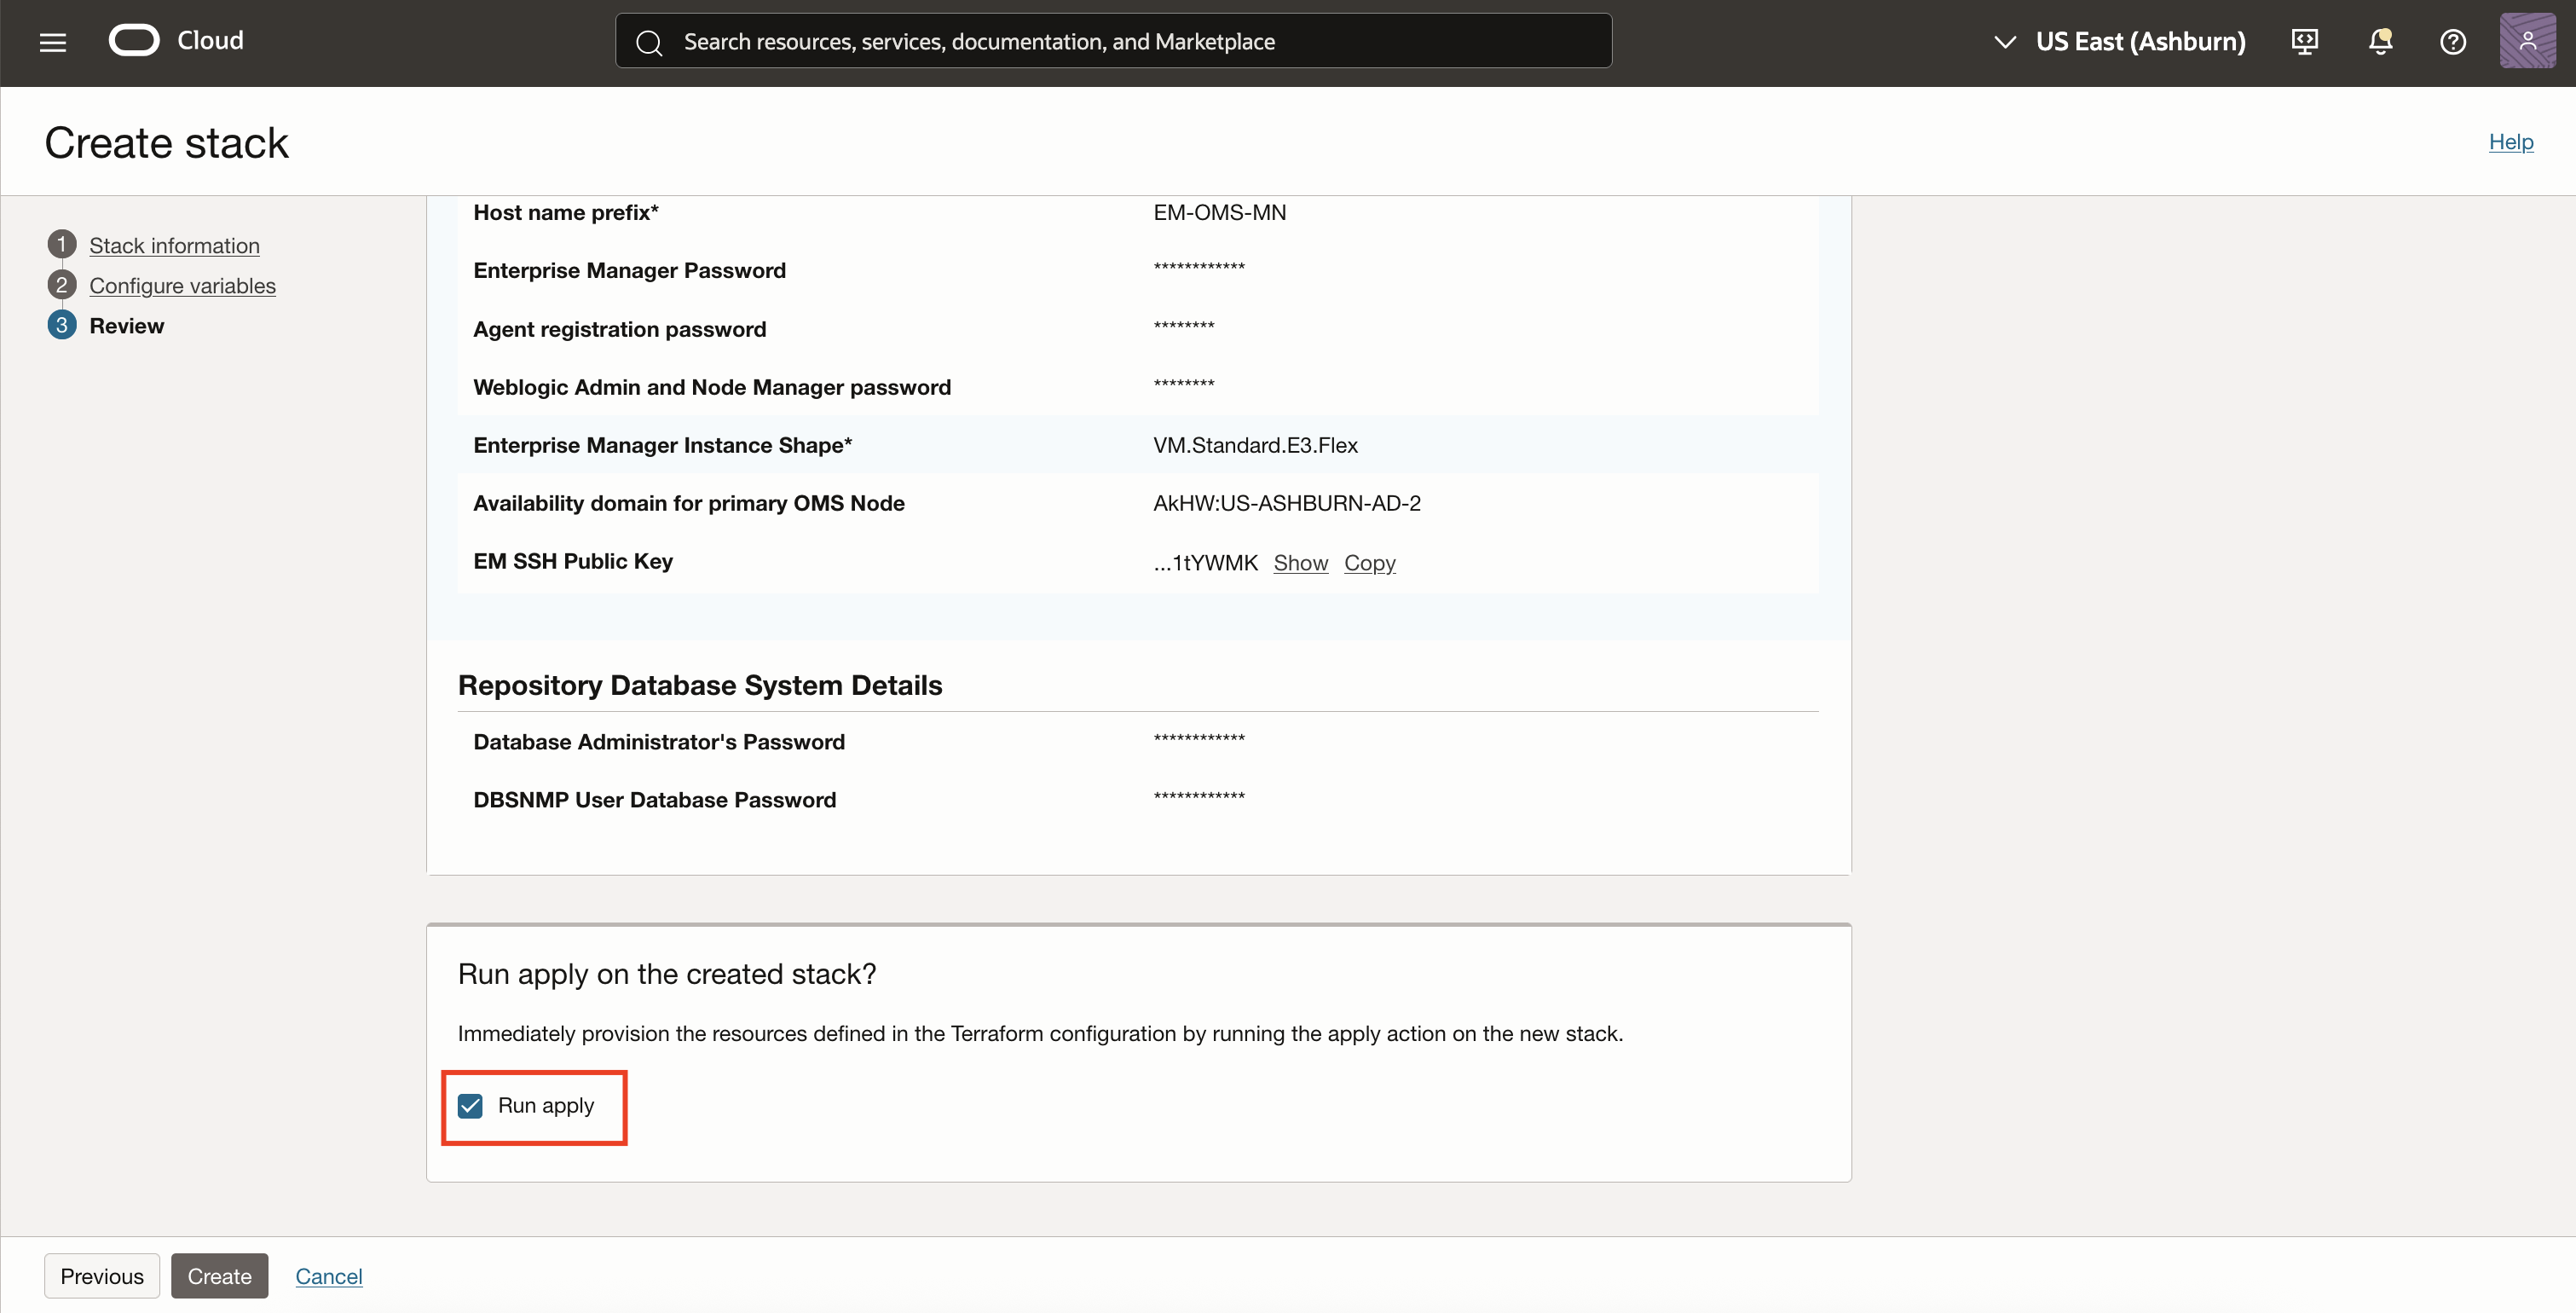The height and width of the screenshot is (1313, 2576).
Task: Click the Previous button
Action: [102, 1276]
